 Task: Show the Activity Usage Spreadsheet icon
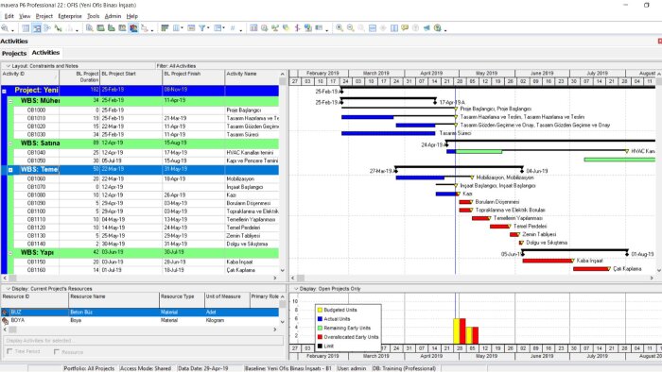point(100,28)
